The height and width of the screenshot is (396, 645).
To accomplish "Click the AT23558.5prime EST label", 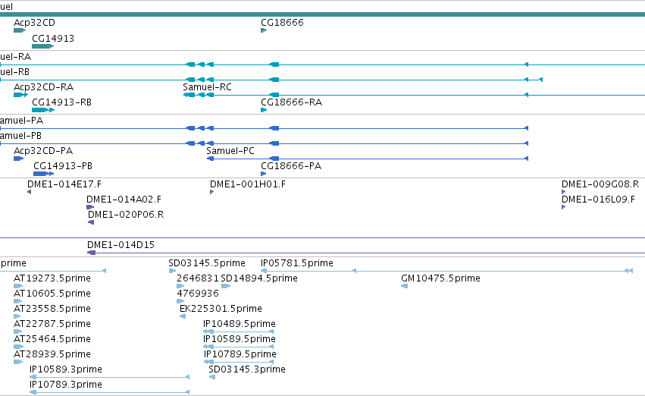I will click(x=52, y=309).
